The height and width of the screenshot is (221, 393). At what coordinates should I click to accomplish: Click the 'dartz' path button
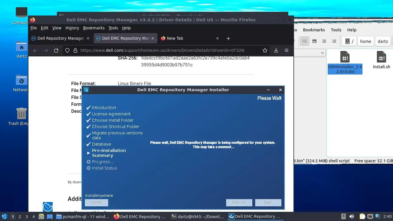tap(383, 41)
